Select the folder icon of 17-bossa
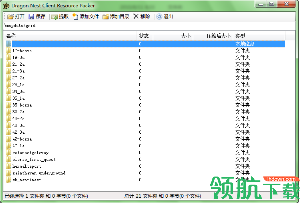300x203 pixels. coord(8,51)
